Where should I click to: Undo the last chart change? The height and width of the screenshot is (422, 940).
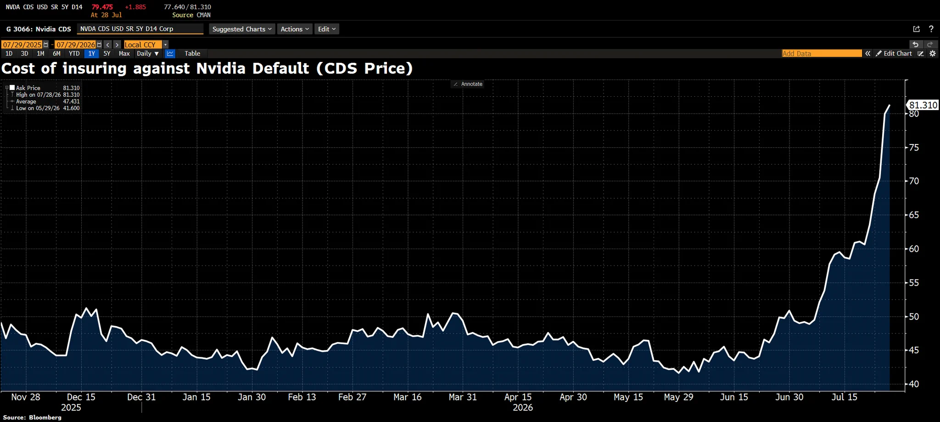(915, 44)
